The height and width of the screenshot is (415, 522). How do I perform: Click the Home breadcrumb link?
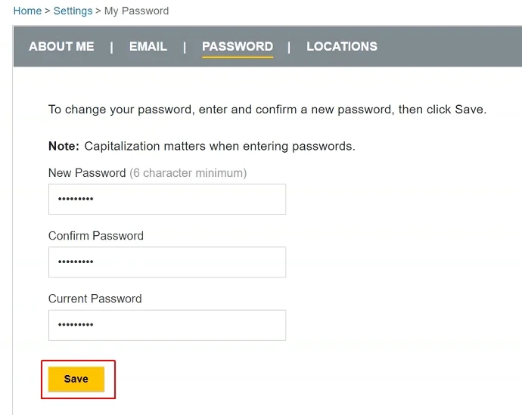[x=27, y=11]
